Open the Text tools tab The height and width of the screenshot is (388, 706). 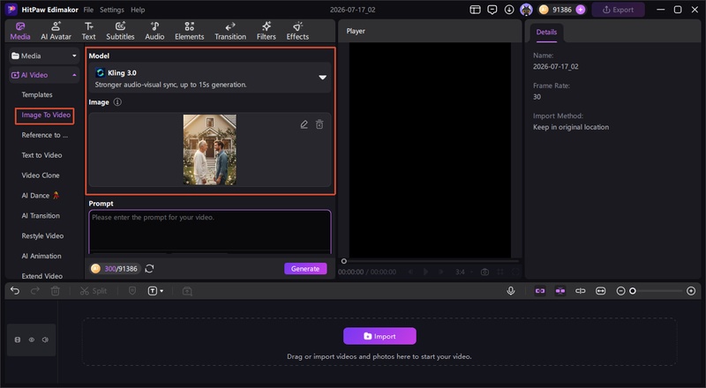89,31
